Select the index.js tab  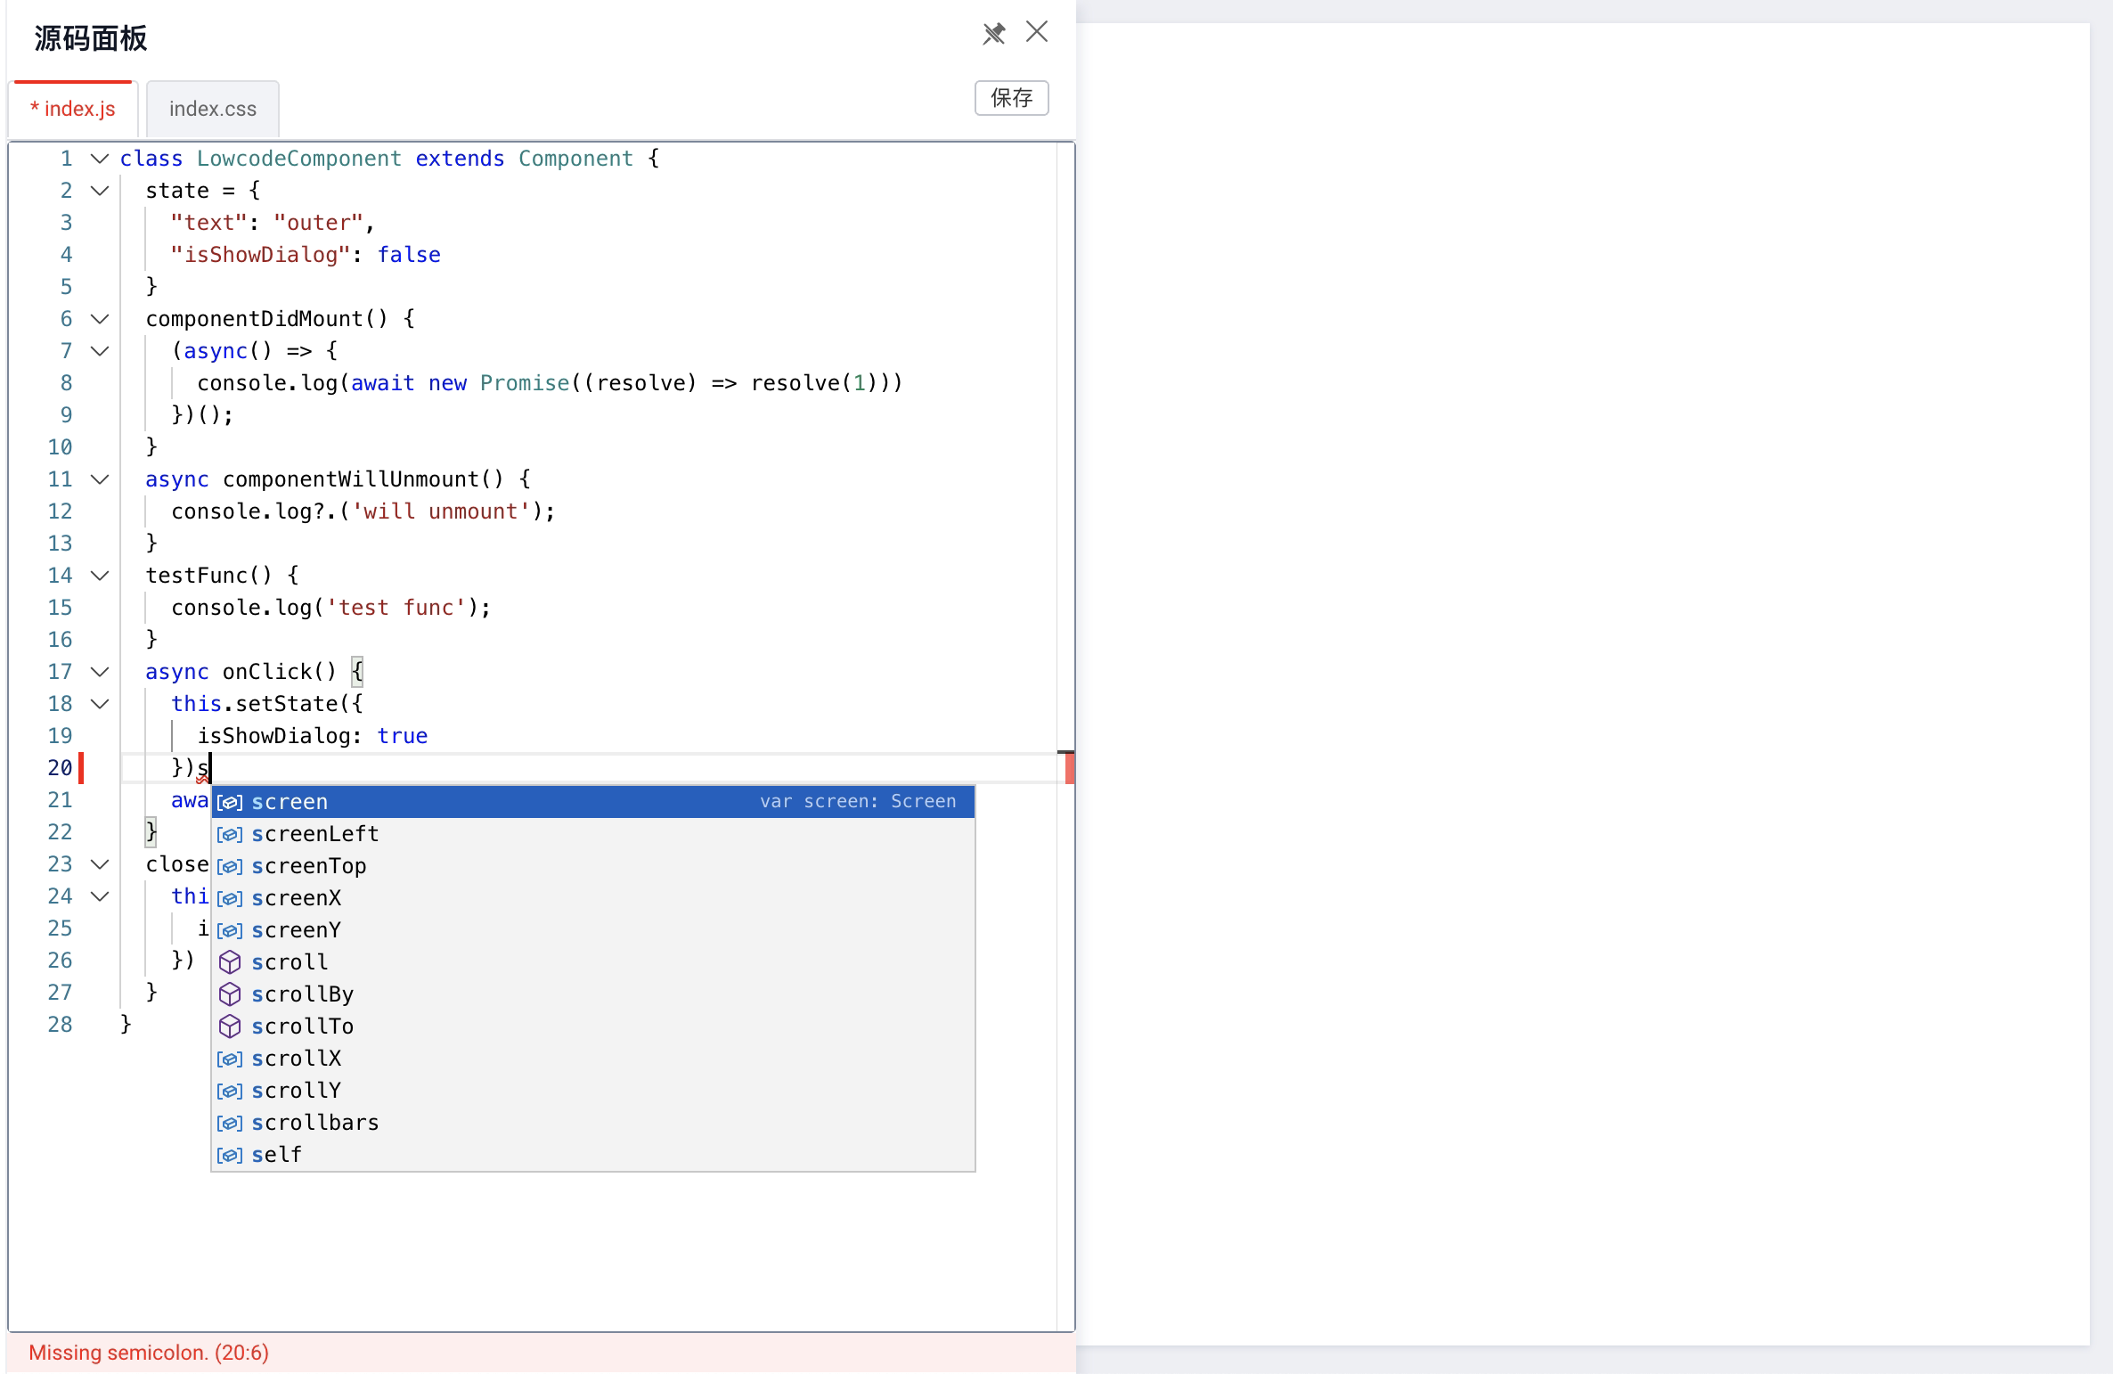73,109
